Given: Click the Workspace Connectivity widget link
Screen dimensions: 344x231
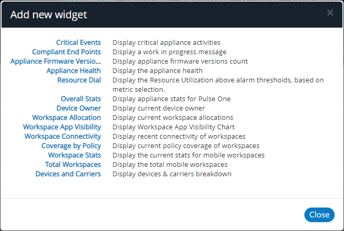Looking at the screenshot, I should 63,136.
